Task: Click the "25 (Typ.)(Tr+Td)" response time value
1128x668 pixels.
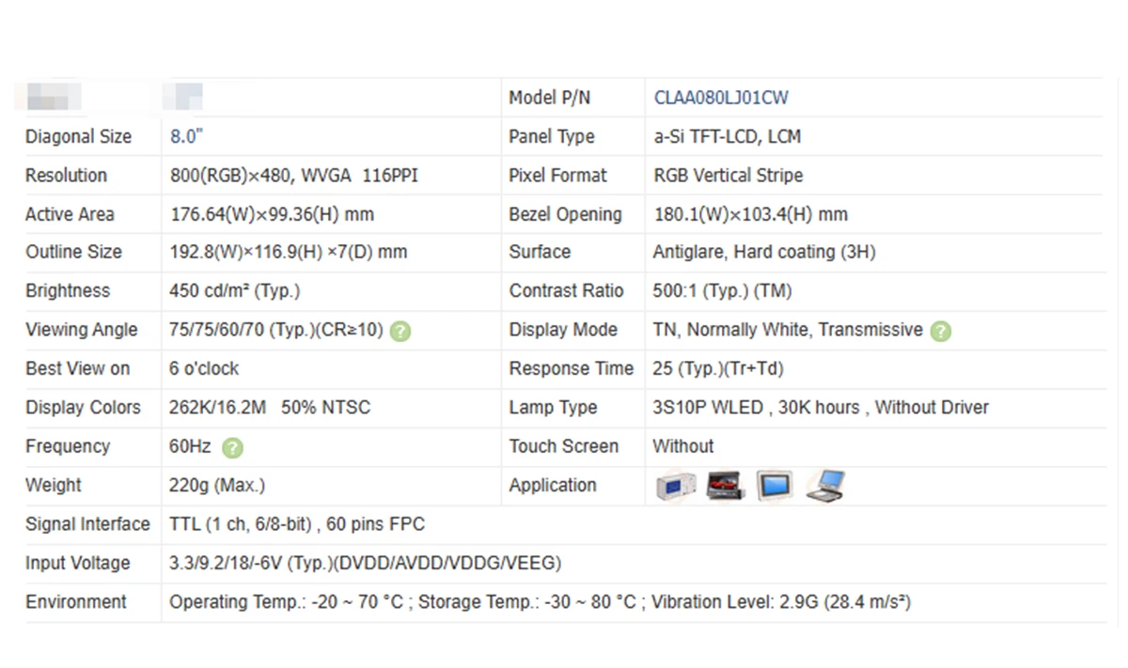Action: point(718,368)
